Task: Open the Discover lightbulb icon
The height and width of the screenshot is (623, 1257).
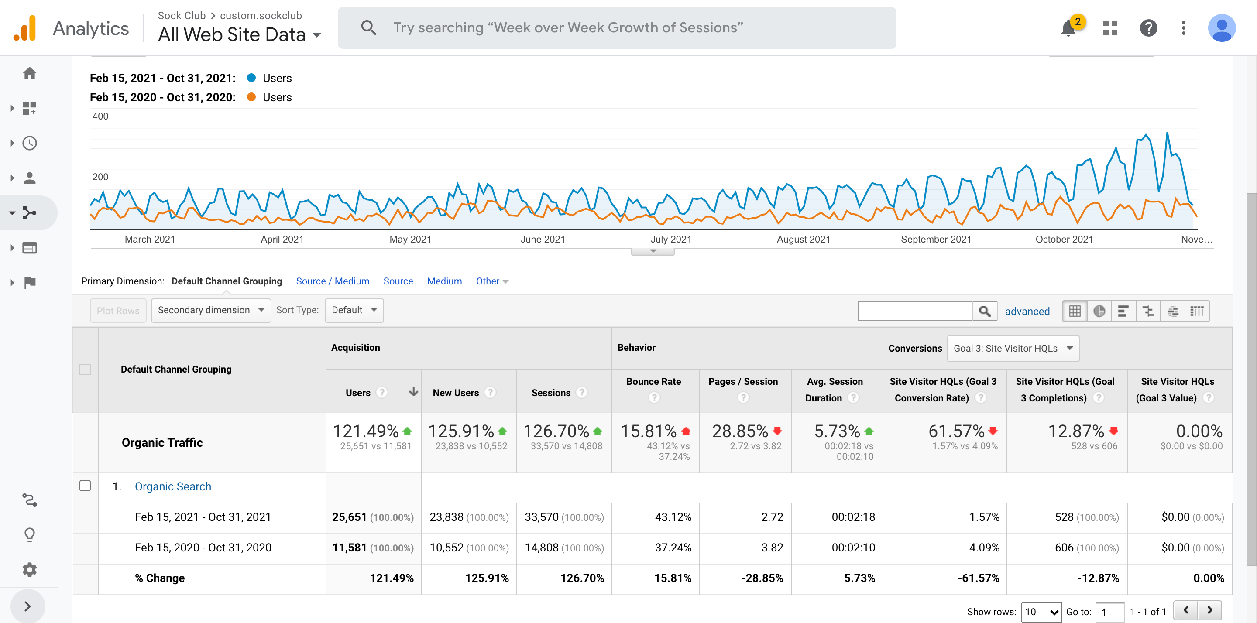Action: click(x=30, y=535)
